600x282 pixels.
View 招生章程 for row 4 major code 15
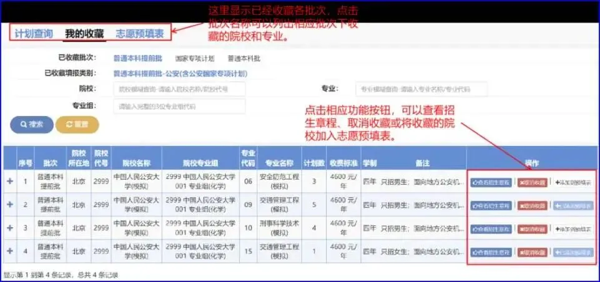coord(491,253)
